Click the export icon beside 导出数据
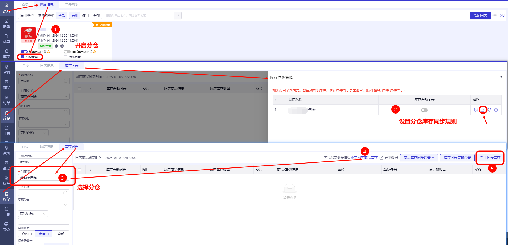 pos(382,158)
